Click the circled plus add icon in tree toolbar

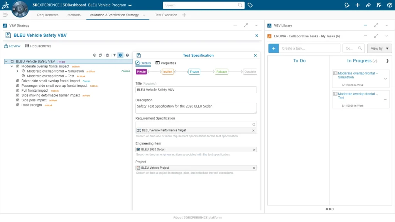(95, 55)
